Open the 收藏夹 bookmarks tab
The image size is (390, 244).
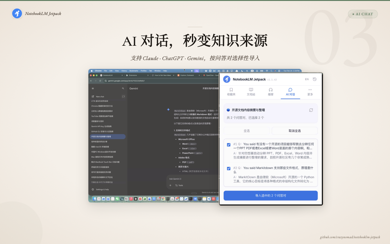pos(231,92)
